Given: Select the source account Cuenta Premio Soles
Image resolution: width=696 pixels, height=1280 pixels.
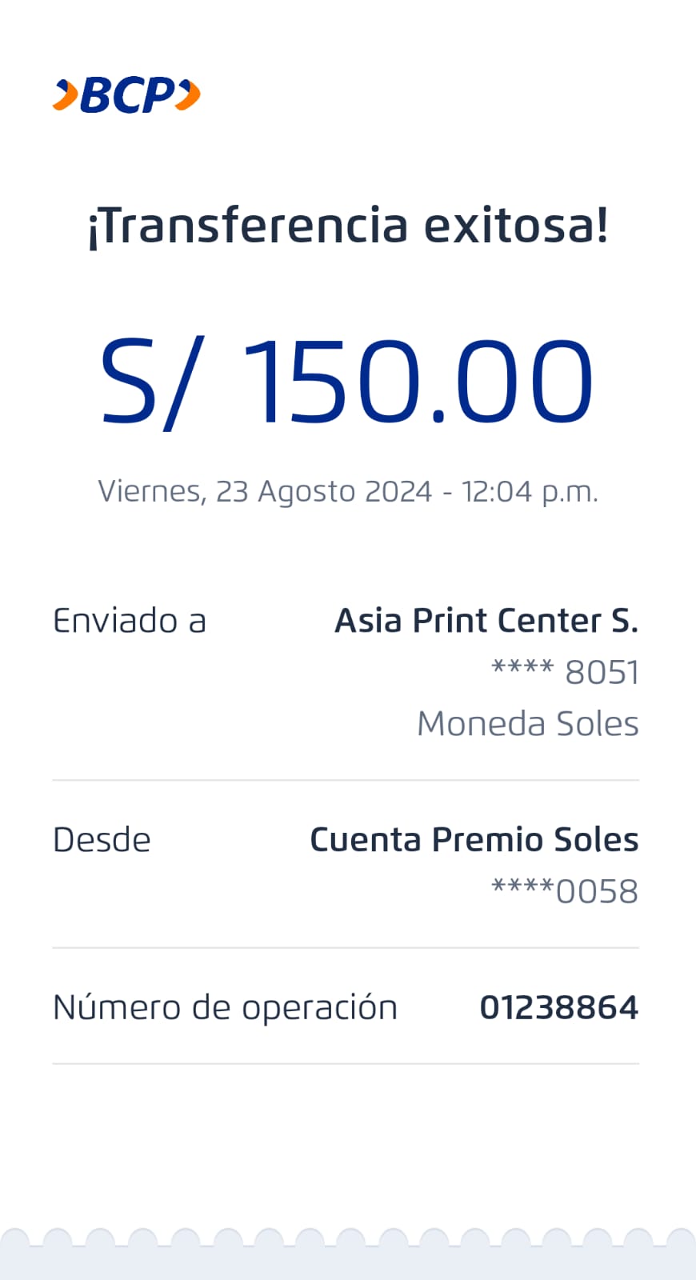Looking at the screenshot, I should coord(474,840).
